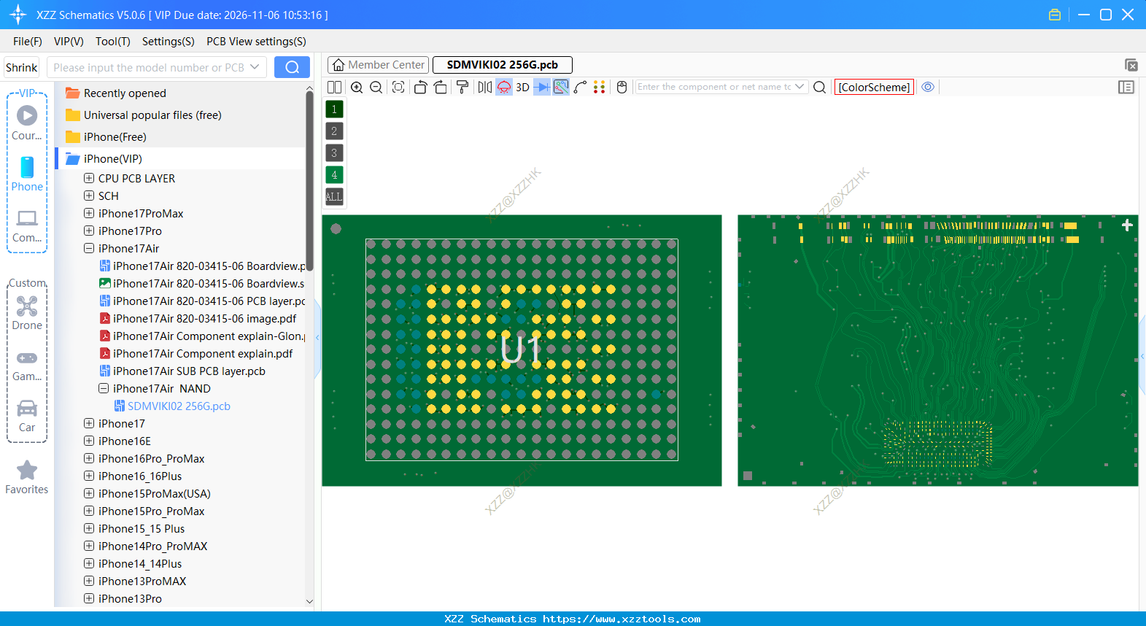Expand the iPhone17ProMax node
The width and height of the screenshot is (1146, 626).
tap(89, 213)
